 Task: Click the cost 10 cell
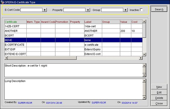tap(137, 31)
